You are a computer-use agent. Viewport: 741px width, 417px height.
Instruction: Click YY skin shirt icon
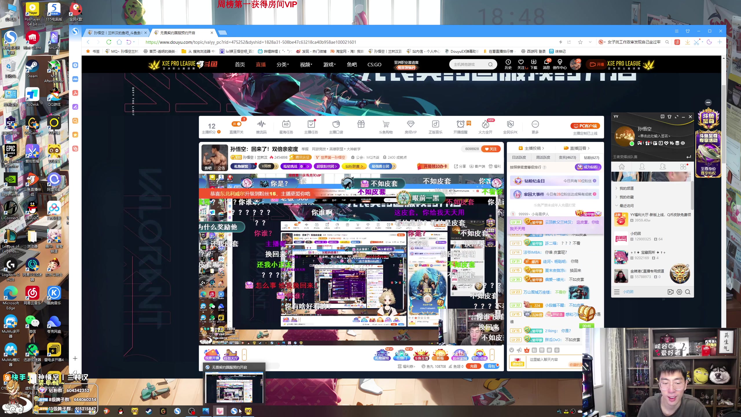point(670,116)
